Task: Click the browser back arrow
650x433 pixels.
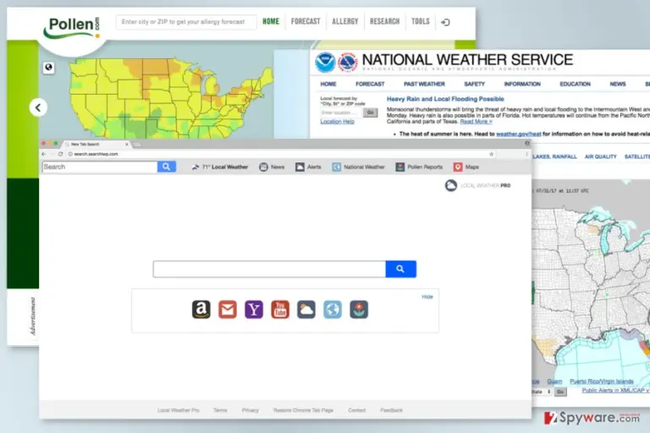Action: tap(44, 154)
